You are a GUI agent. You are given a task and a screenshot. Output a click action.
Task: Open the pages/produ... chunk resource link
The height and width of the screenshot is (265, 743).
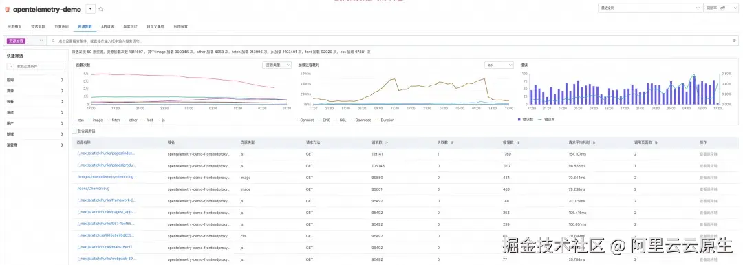tap(107, 165)
